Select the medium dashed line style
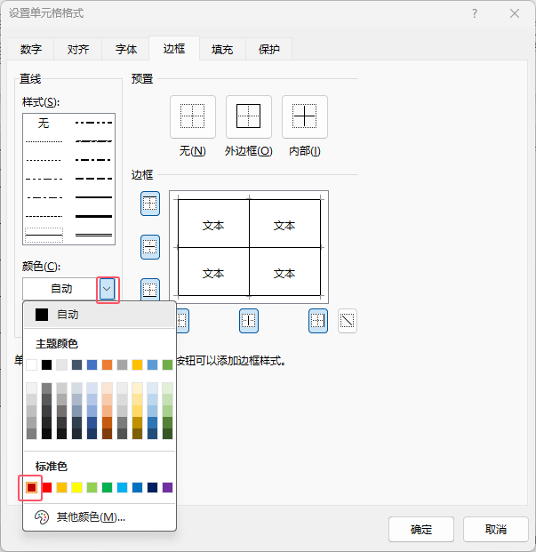Viewport: 536px width, 552px height. tap(93, 179)
